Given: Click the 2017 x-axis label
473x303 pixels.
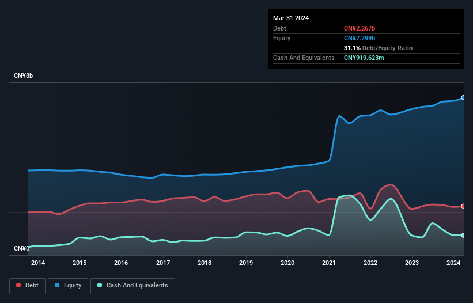Looking at the screenshot, I should tap(163, 263).
